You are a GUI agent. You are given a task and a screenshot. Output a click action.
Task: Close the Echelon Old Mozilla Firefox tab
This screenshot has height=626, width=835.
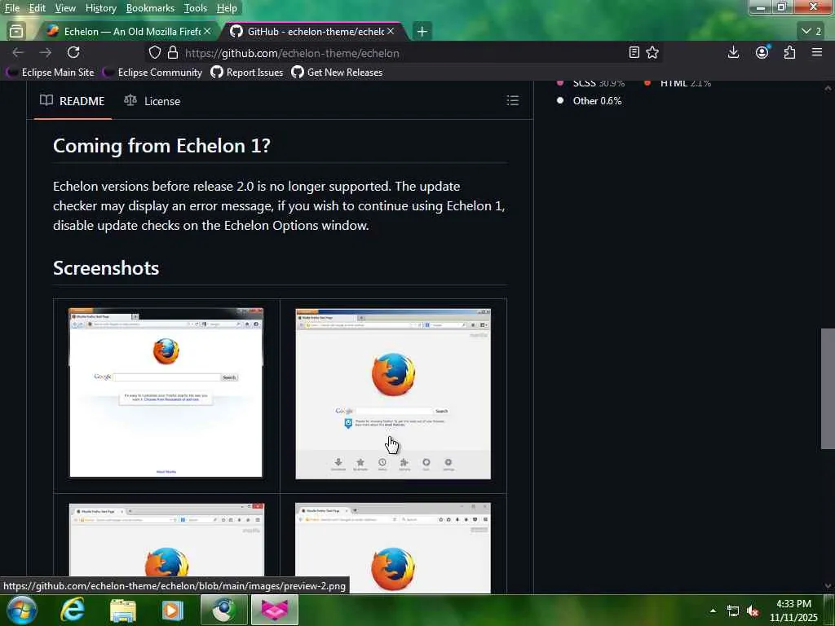[x=207, y=32]
